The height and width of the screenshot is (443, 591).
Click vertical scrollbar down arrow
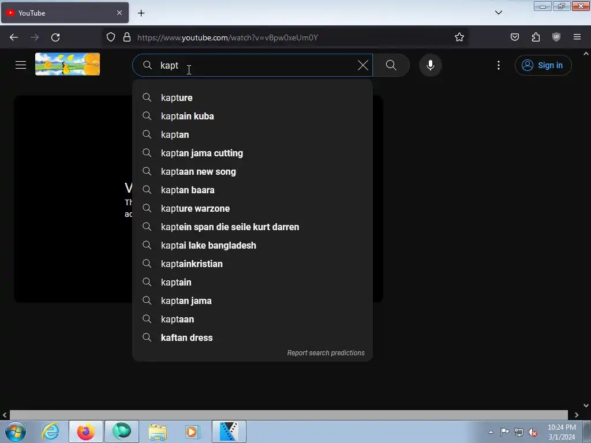pyautogui.click(x=586, y=406)
